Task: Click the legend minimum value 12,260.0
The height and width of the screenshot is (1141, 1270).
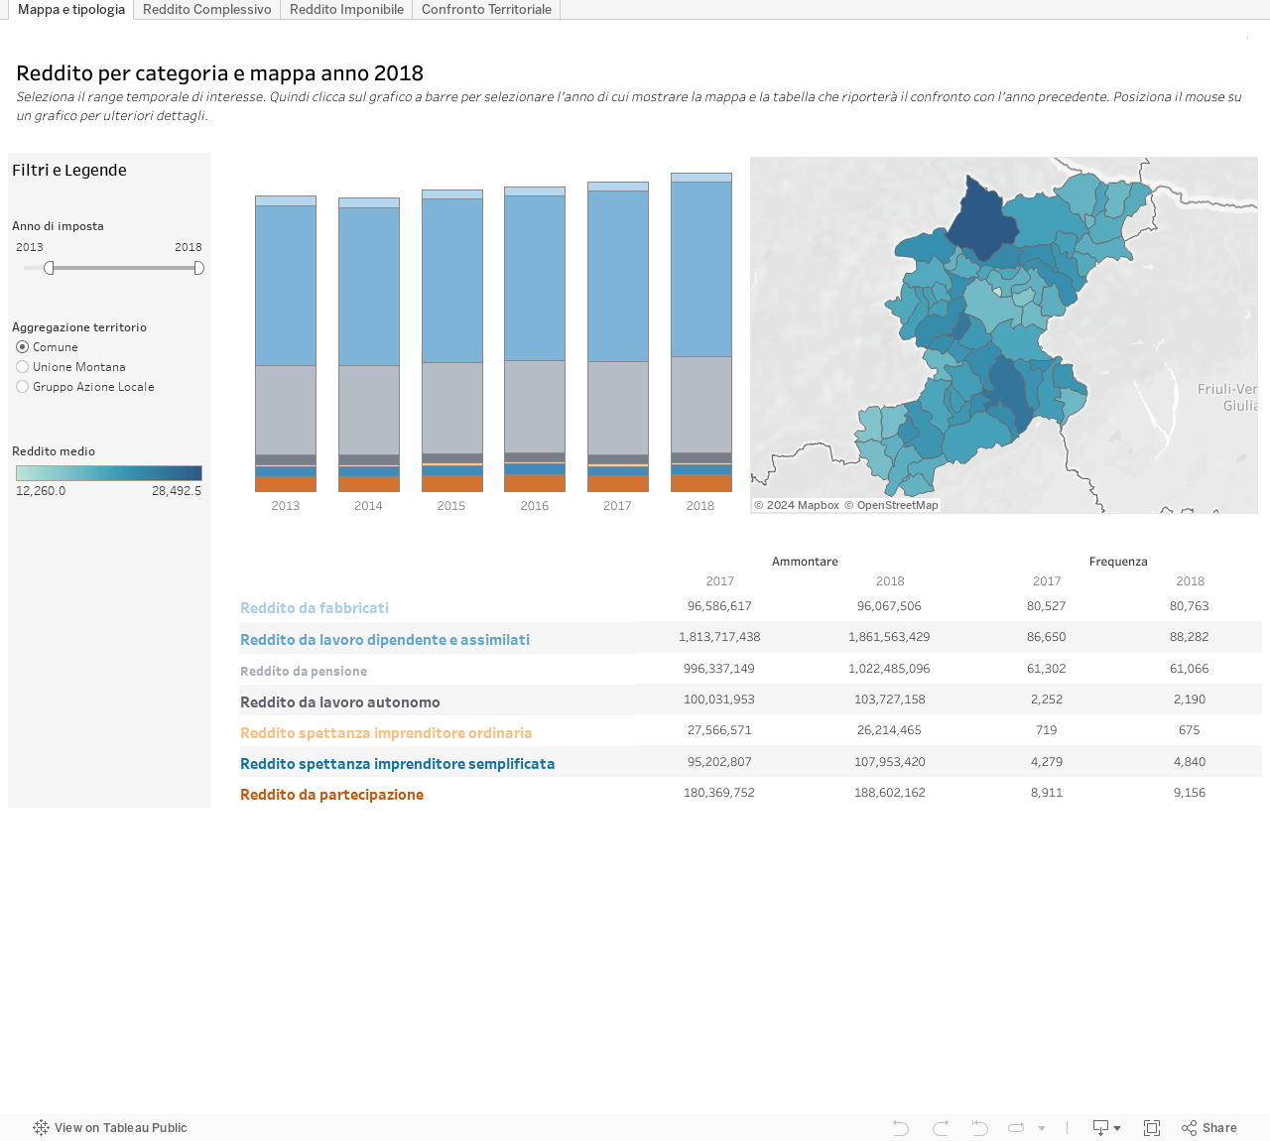Action: click(x=41, y=491)
